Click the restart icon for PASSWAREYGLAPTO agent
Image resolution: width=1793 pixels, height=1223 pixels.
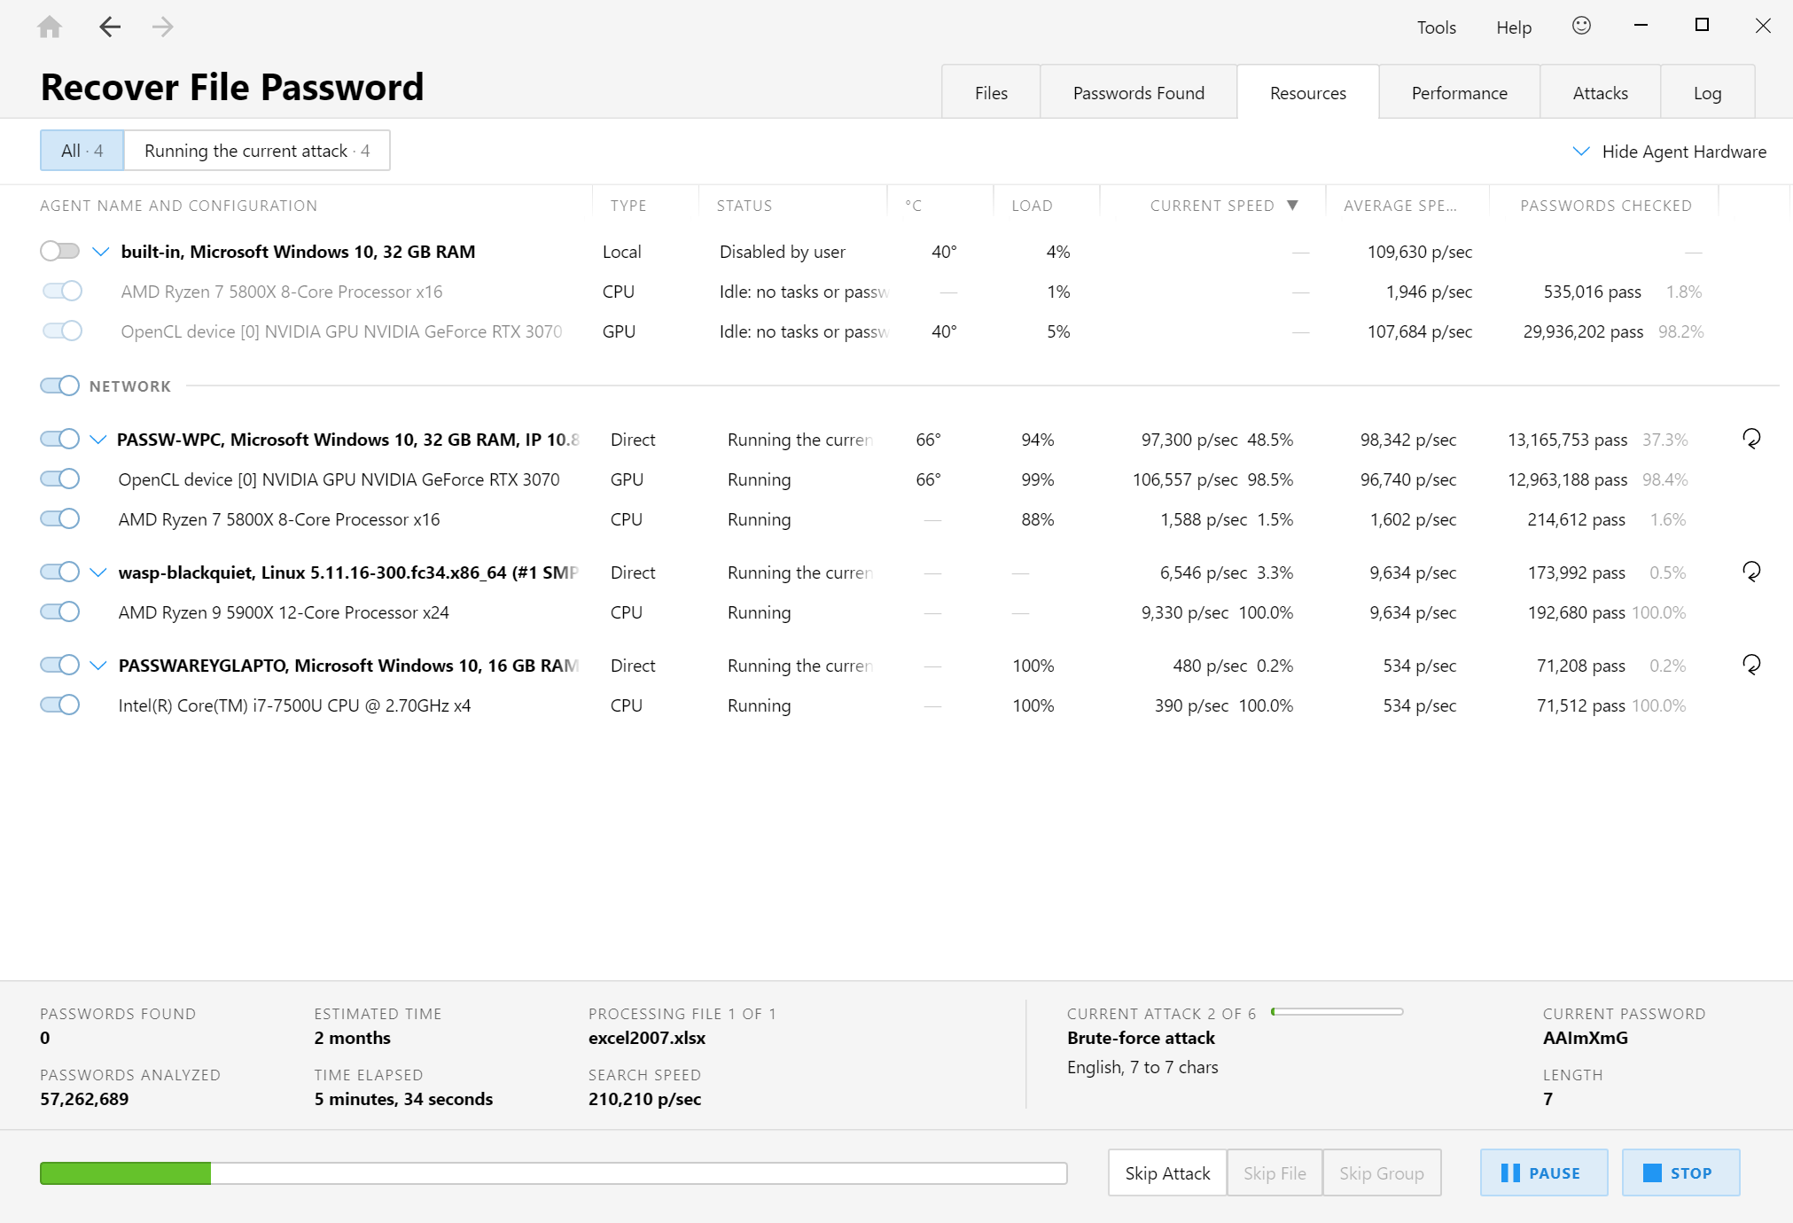1750,665
